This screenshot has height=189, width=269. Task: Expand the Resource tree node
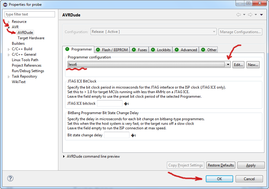pos(9,22)
